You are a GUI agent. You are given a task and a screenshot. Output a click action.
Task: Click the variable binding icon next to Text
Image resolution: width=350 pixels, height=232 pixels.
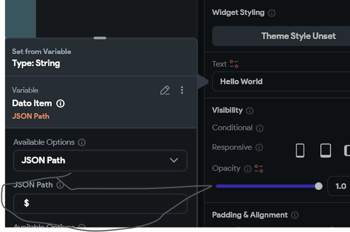point(234,64)
